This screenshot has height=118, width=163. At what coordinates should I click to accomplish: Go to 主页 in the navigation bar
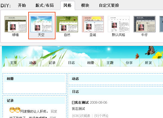click(x=13, y=63)
